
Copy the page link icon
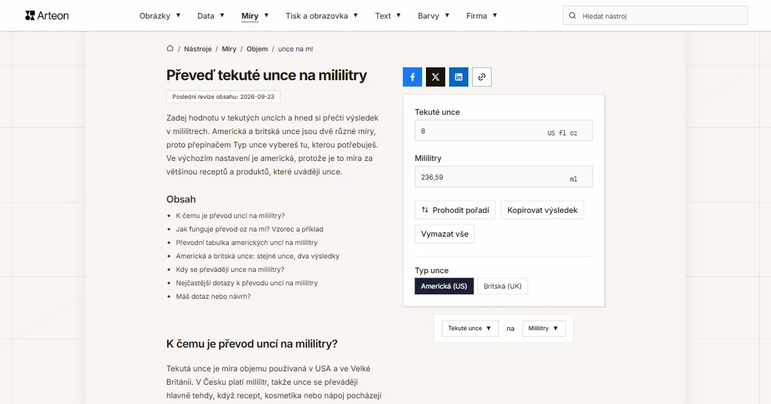[x=482, y=77]
